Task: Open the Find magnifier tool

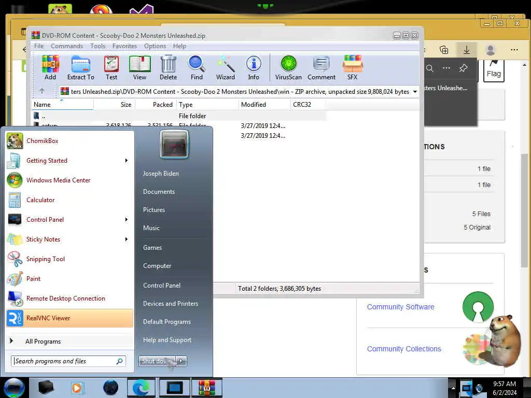Action: coord(197,67)
